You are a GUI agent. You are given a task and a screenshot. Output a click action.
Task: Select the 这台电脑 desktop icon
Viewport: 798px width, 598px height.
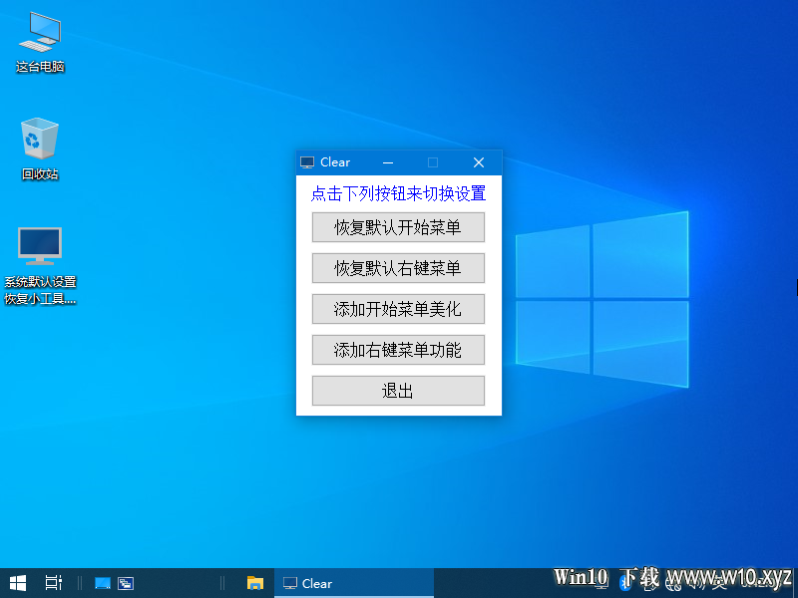[x=40, y=43]
